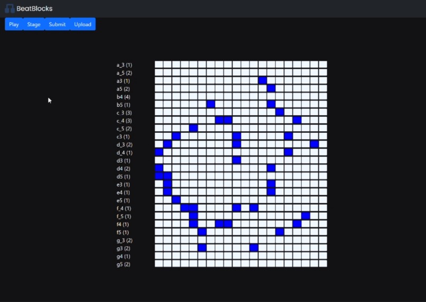Toggle the blue cell in the c_3 (3) row
426x302 pixels.
coord(280,112)
